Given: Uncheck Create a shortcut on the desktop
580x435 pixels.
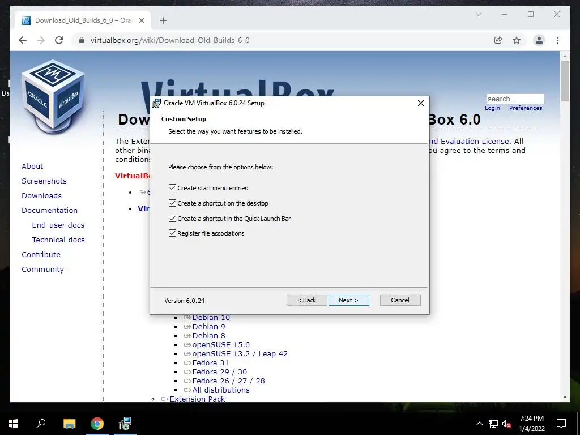Looking at the screenshot, I should coord(172,203).
